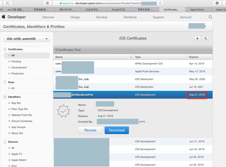
Task: Open Website Push IDs
Action: coord(22,115)
